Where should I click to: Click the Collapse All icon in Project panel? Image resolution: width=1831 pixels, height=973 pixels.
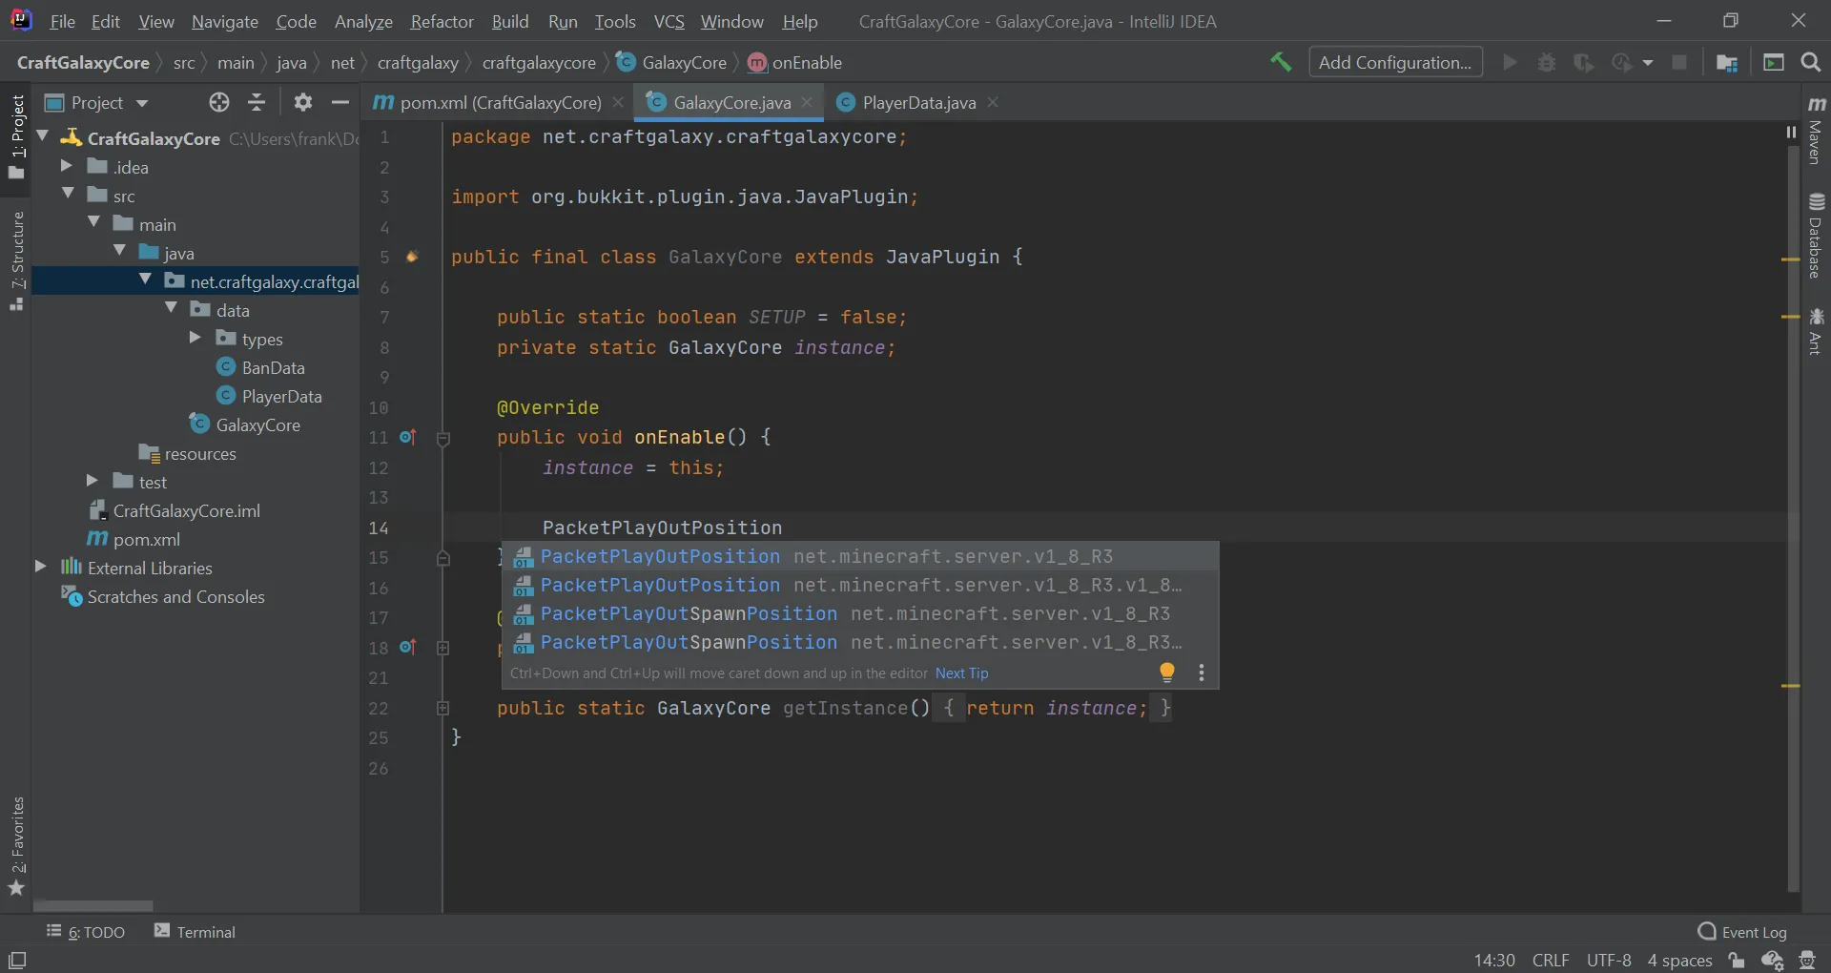pyautogui.click(x=257, y=103)
